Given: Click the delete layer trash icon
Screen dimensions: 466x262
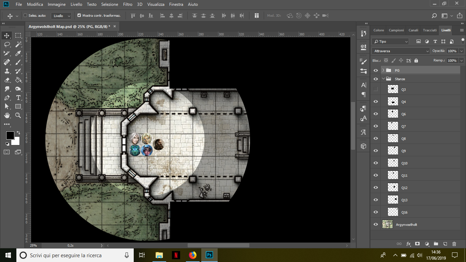Looking at the screenshot, I should 454,244.
